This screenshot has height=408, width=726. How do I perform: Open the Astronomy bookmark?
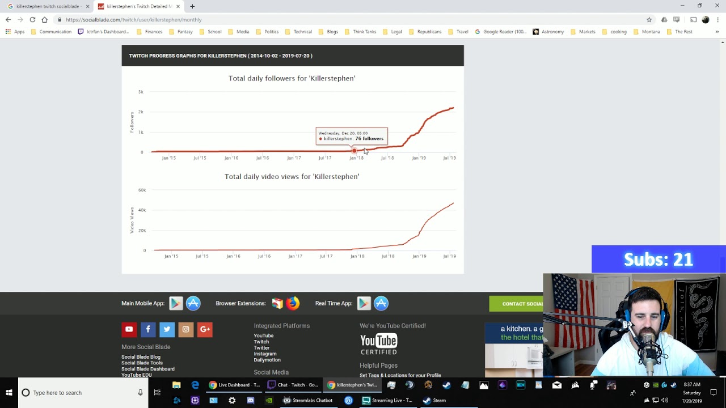(548, 32)
